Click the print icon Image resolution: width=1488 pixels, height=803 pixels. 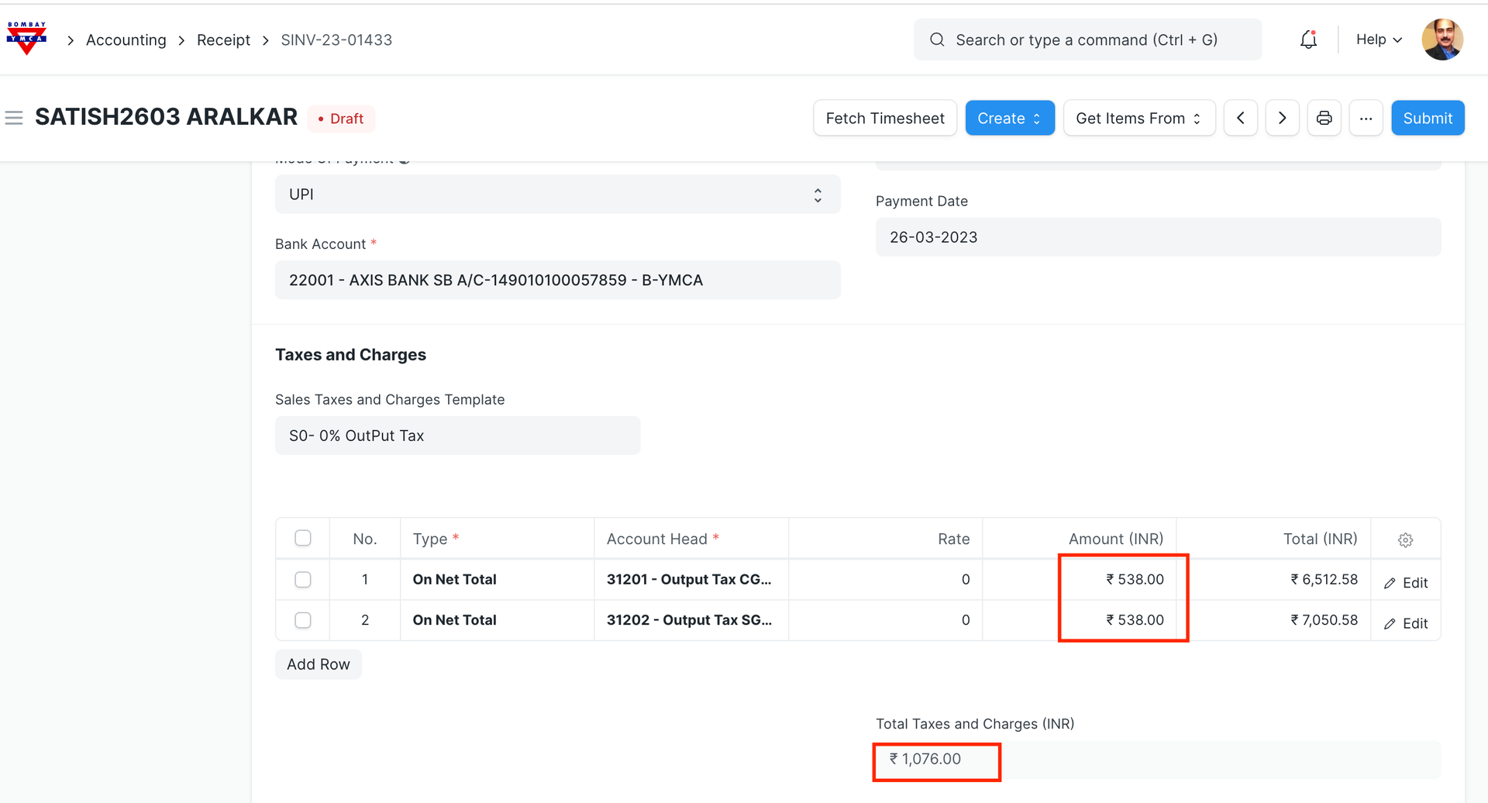point(1324,118)
